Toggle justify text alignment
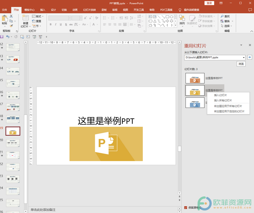The image size is (254, 213). pos(120,25)
